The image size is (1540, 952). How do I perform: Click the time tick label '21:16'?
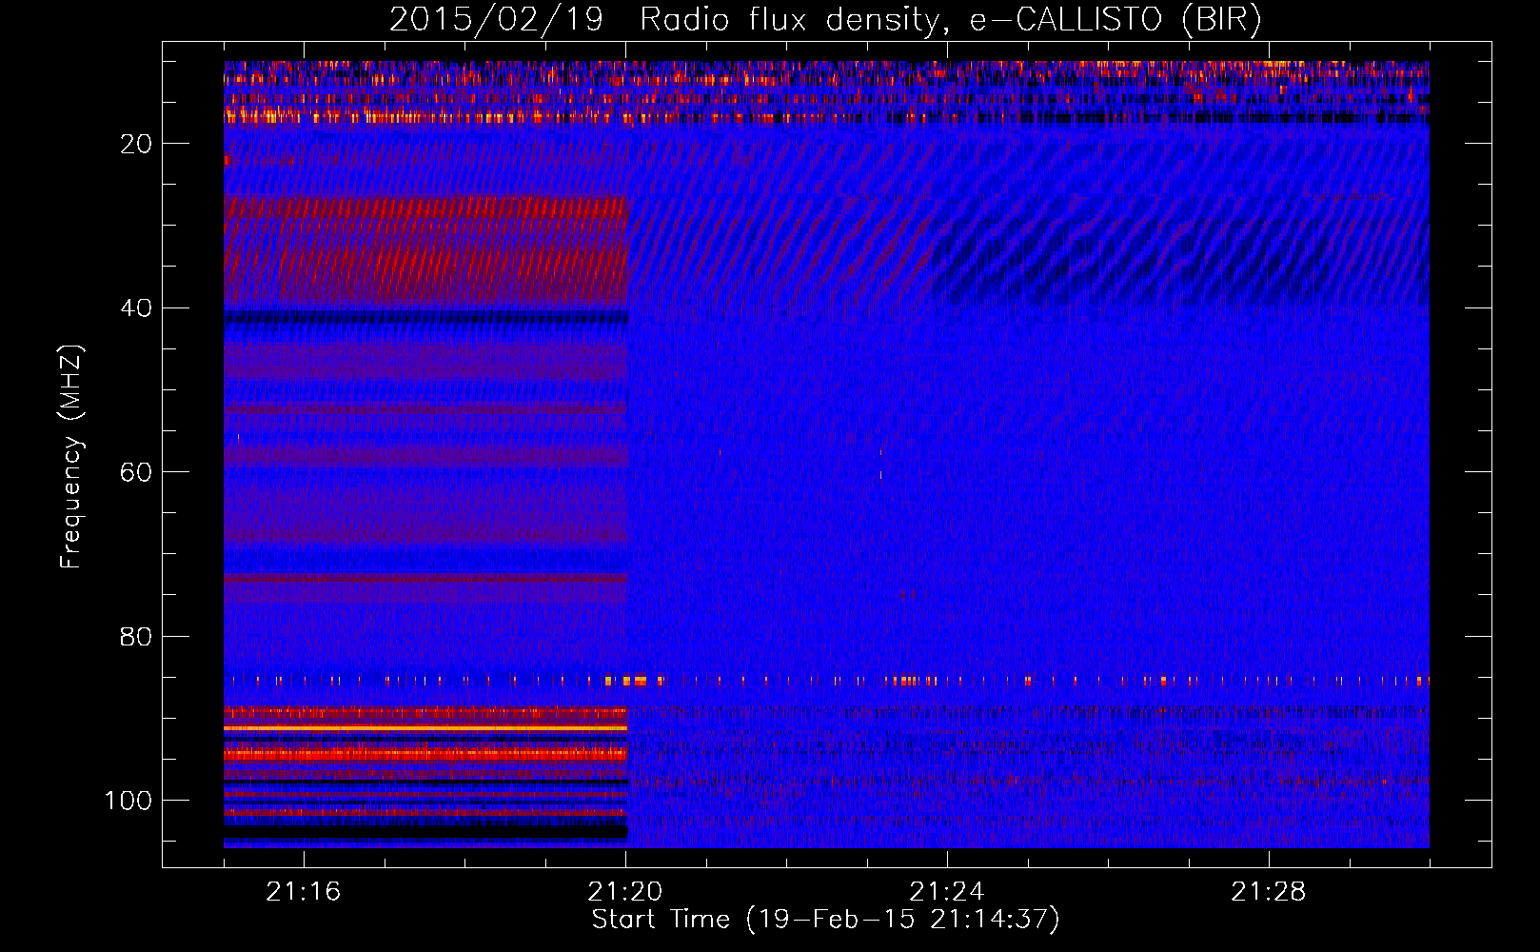pyautogui.click(x=303, y=892)
